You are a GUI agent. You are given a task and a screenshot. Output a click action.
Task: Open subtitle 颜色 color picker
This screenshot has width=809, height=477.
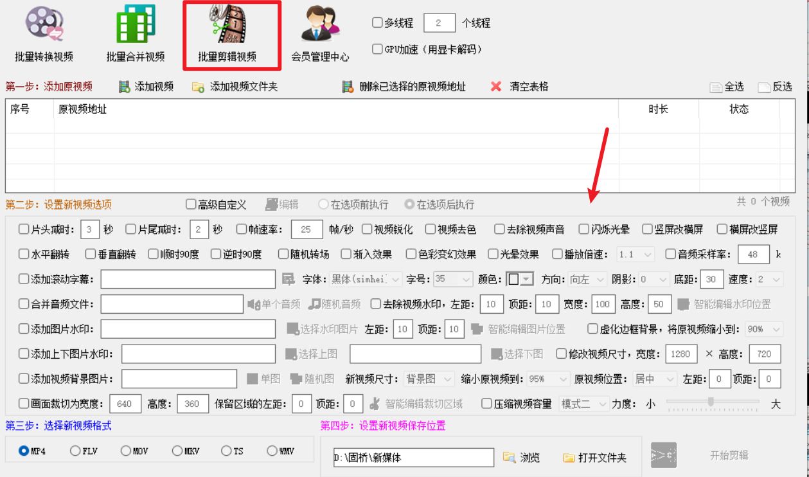(x=520, y=279)
